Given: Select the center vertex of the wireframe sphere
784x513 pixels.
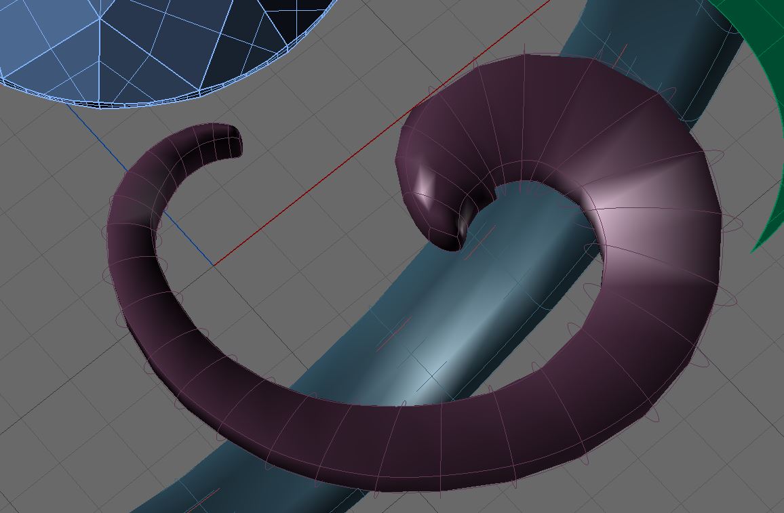Looking at the screenshot, I should click(x=101, y=18).
